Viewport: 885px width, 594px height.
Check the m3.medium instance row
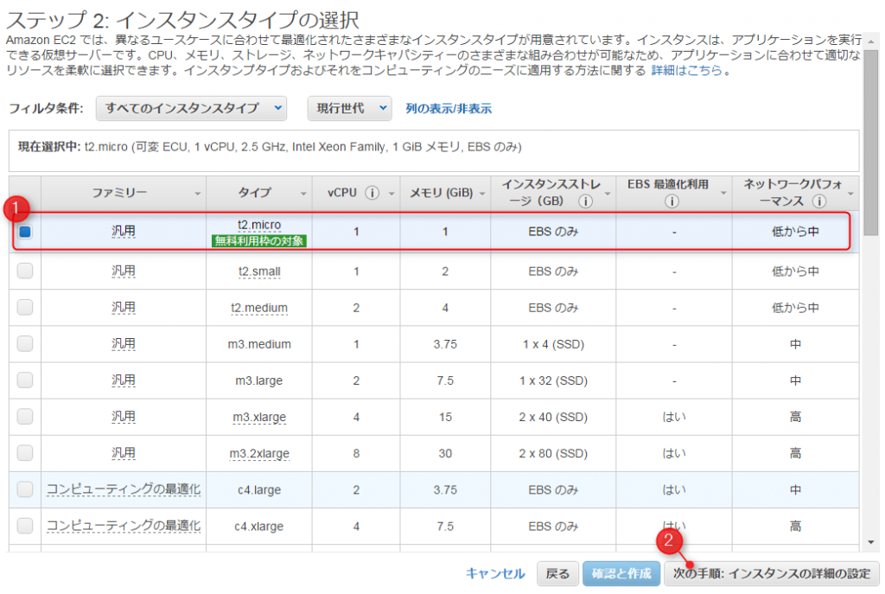pyautogui.click(x=25, y=343)
